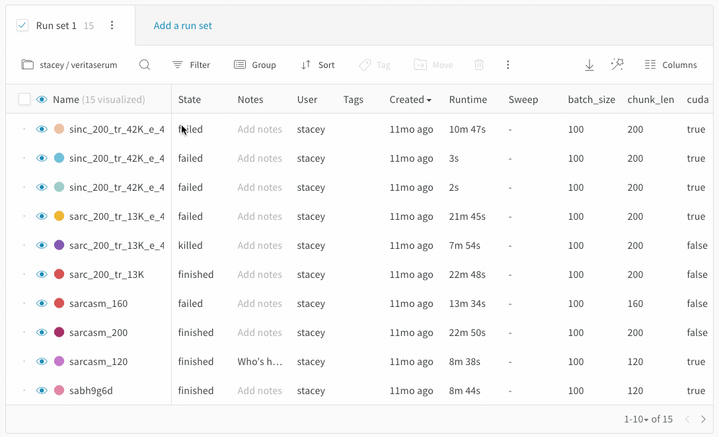Open the Columns settings
This screenshot has height=437, width=719.
(671, 65)
